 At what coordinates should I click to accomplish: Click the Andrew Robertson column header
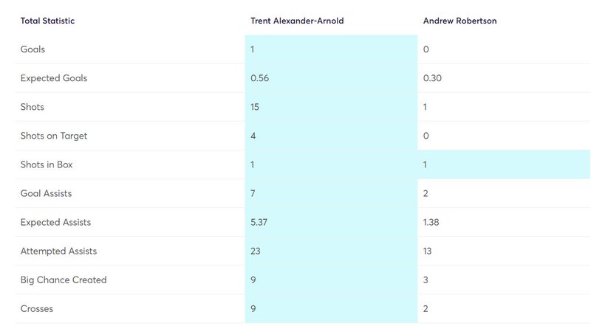tap(460, 21)
